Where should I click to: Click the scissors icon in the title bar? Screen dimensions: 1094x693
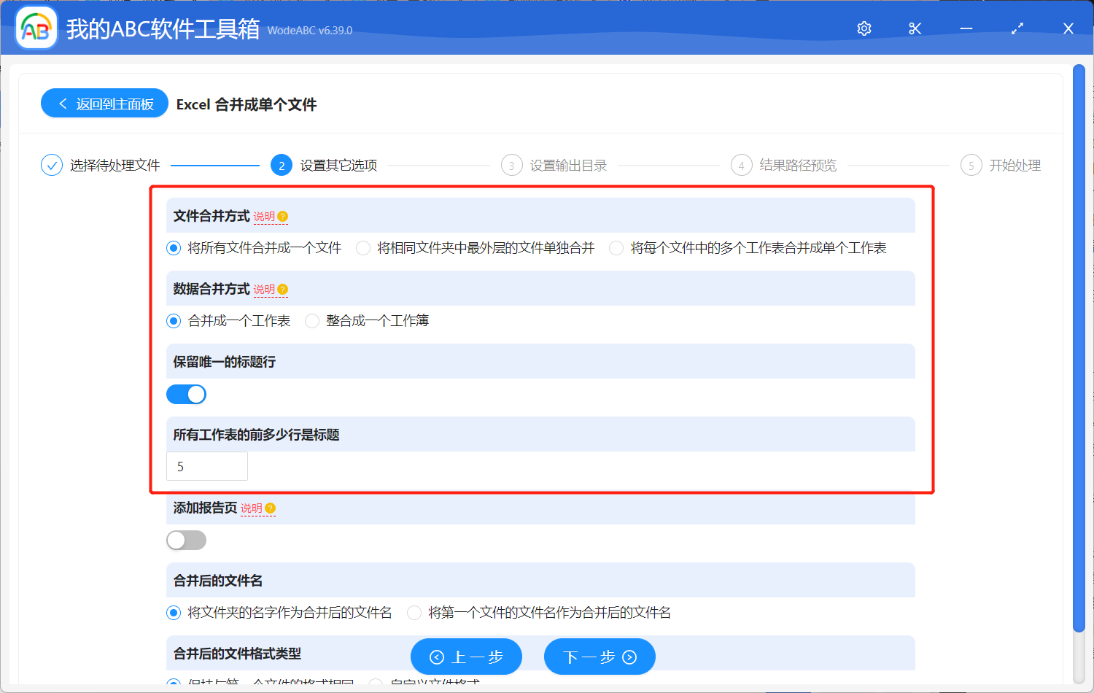915,28
